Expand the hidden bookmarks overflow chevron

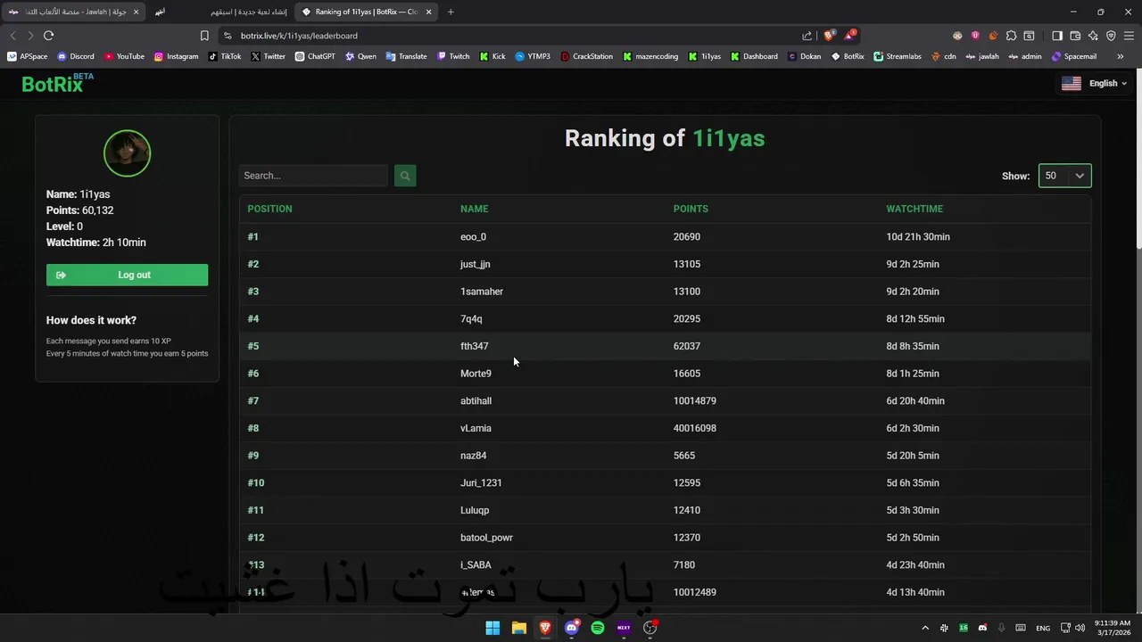(1120, 56)
